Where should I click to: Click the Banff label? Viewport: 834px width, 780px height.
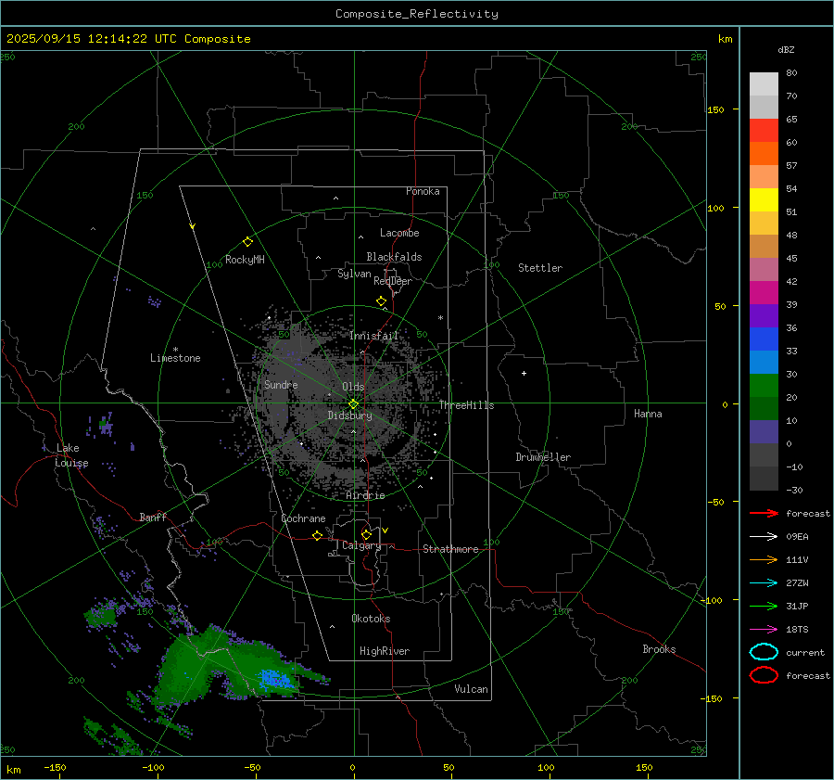coord(153,517)
